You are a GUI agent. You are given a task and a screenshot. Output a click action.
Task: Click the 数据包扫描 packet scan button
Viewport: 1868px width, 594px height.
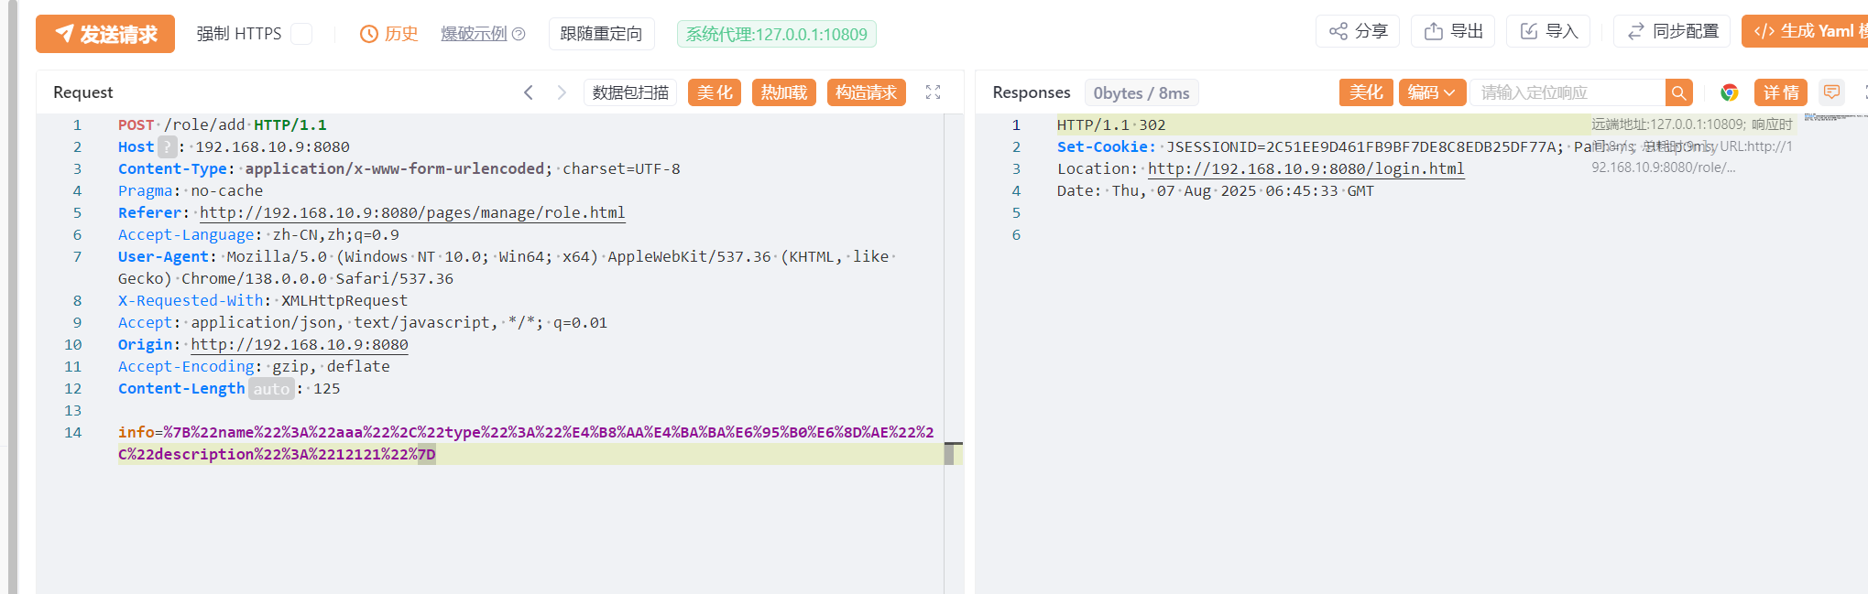tap(630, 92)
